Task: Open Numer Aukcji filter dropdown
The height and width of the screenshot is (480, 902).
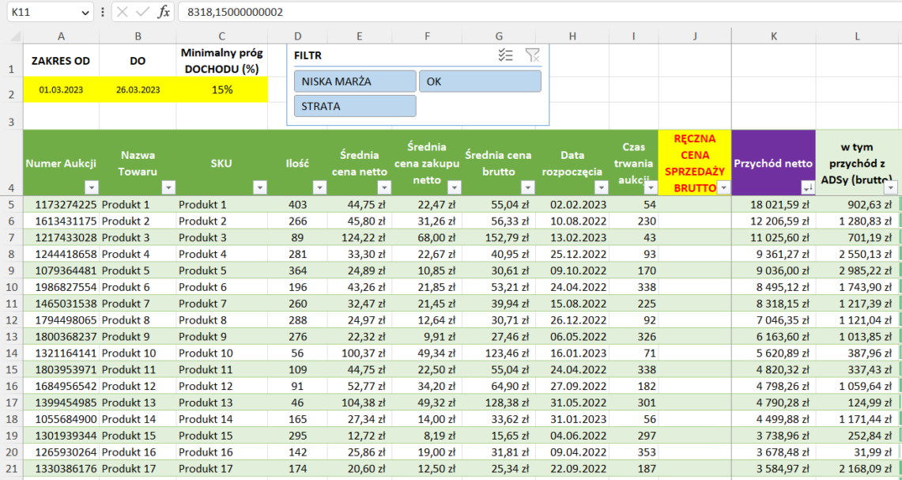Action: pyautogui.click(x=91, y=187)
